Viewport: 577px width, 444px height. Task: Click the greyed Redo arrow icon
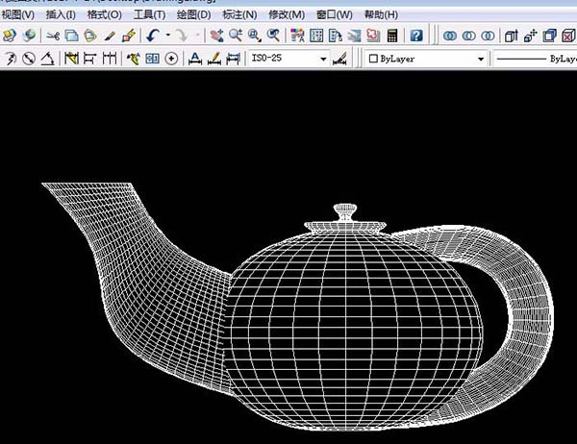tap(181, 36)
